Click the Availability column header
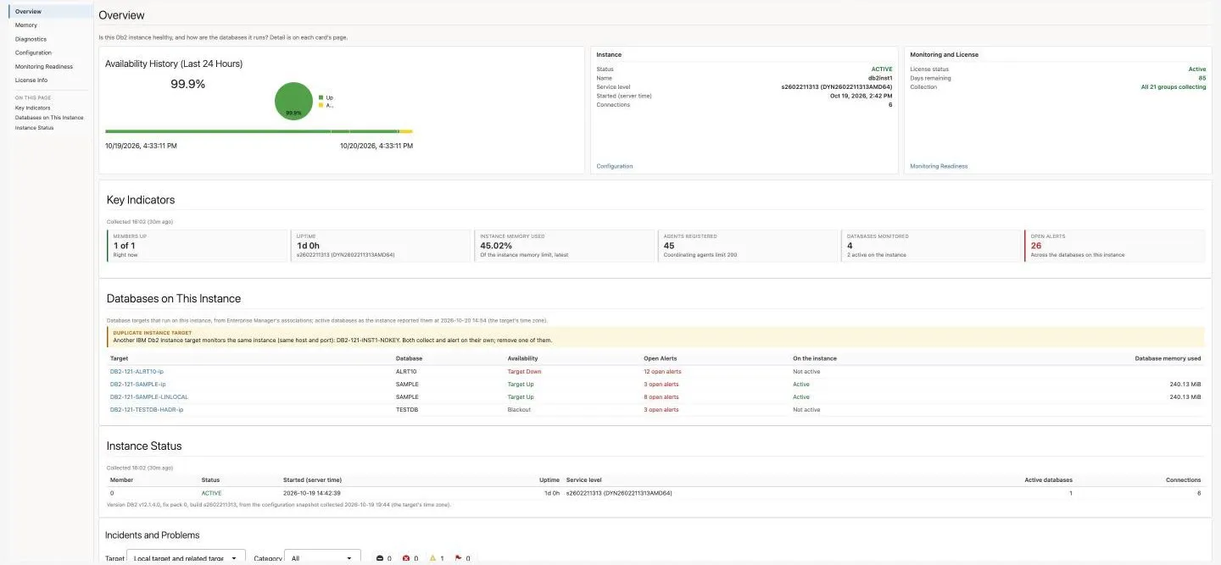This screenshot has width=1221, height=565. (x=522, y=358)
